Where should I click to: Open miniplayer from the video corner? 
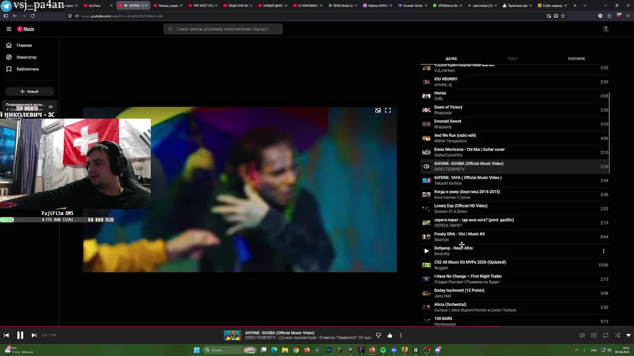(378, 110)
